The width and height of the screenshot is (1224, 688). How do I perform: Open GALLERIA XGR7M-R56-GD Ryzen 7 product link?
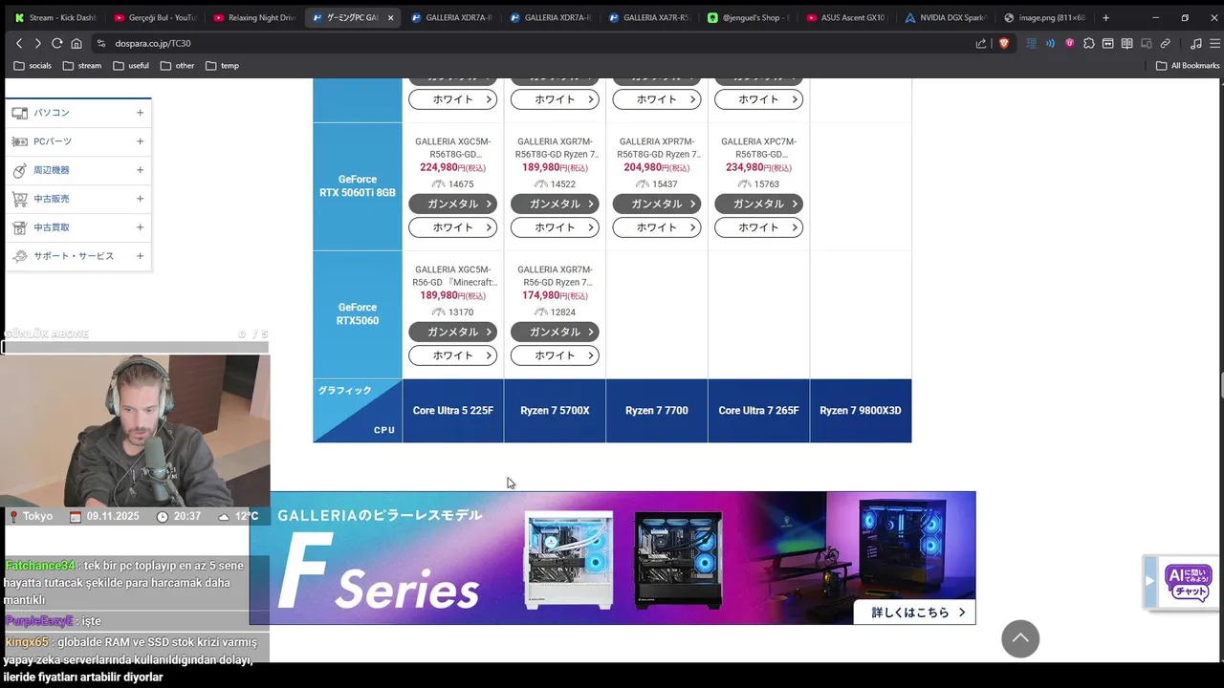point(555,275)
